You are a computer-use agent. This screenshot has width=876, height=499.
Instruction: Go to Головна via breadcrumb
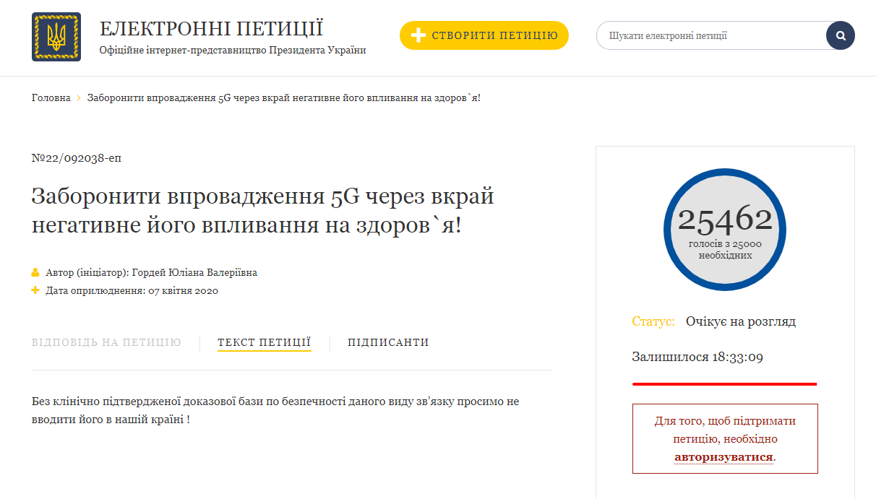point(51,97)
